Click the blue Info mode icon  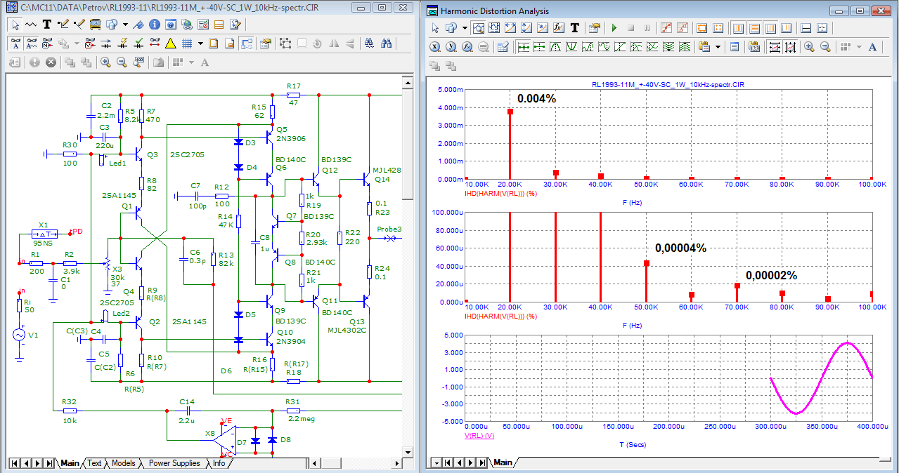pos(154,25)
